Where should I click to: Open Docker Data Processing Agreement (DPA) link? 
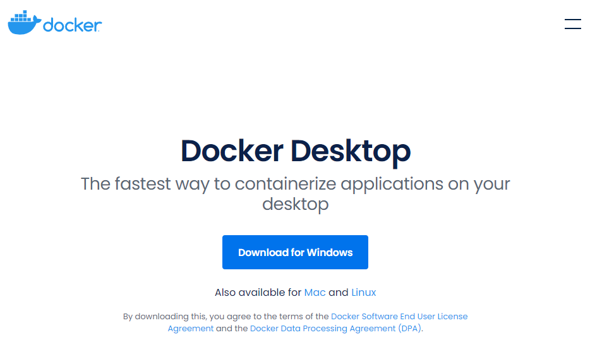tap(335, 329)
